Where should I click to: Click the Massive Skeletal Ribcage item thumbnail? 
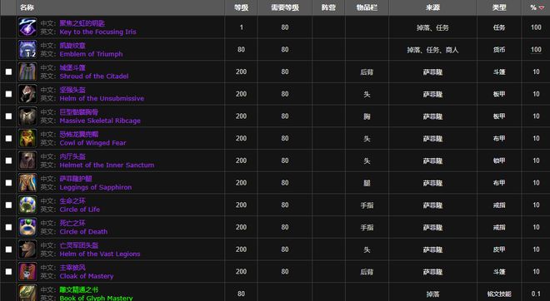[27, 116]
